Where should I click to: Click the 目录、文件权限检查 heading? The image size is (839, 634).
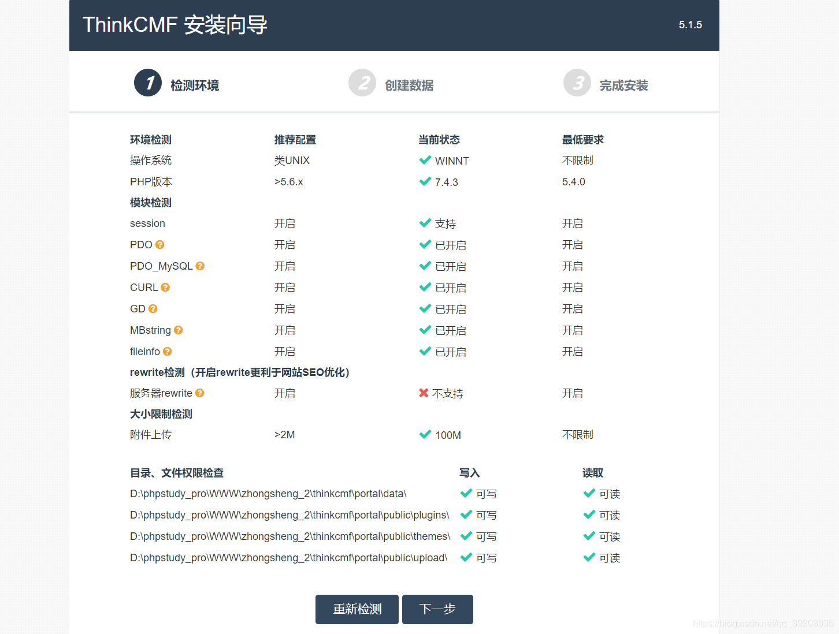coord(177,473)
